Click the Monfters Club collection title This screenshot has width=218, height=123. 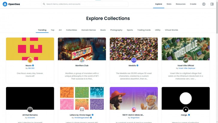(82, 65)
